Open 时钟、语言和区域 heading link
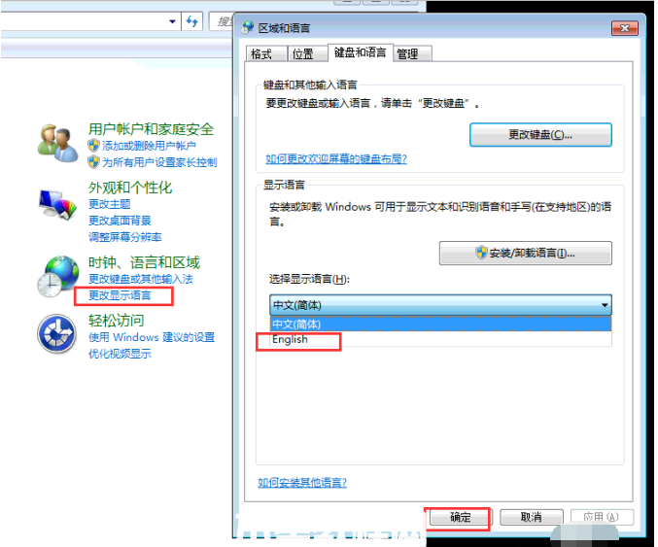This screenshot has height=547, width=658. [x=144, y=262]
